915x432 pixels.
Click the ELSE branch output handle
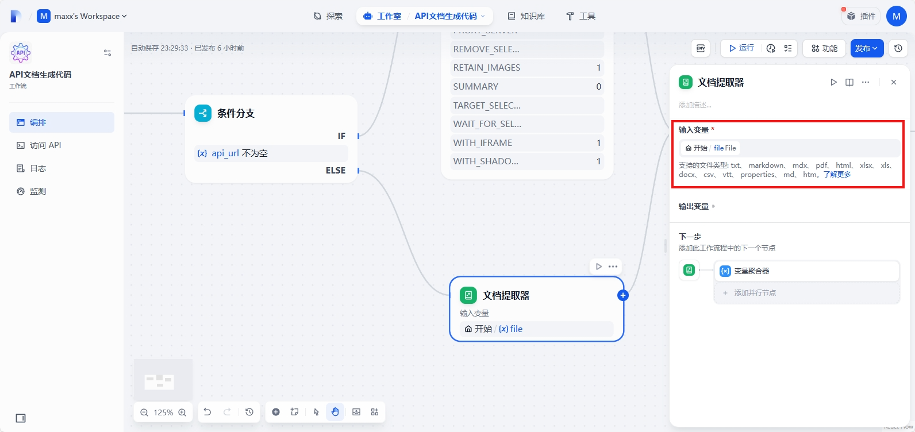(358, 171)
